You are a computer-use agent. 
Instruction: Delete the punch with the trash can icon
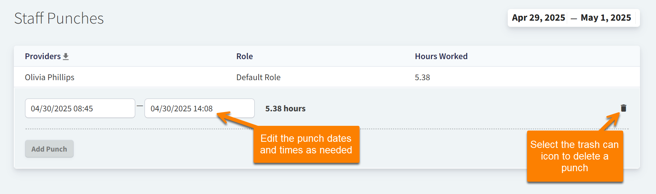623,108
